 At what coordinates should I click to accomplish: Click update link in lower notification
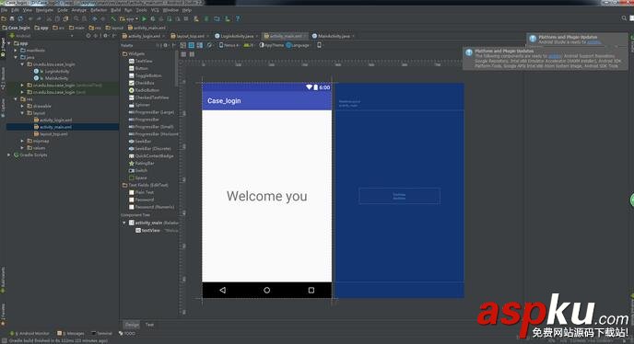(555, 56)
